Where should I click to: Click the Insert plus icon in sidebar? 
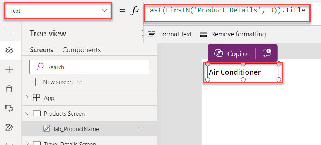coord(9,70)
